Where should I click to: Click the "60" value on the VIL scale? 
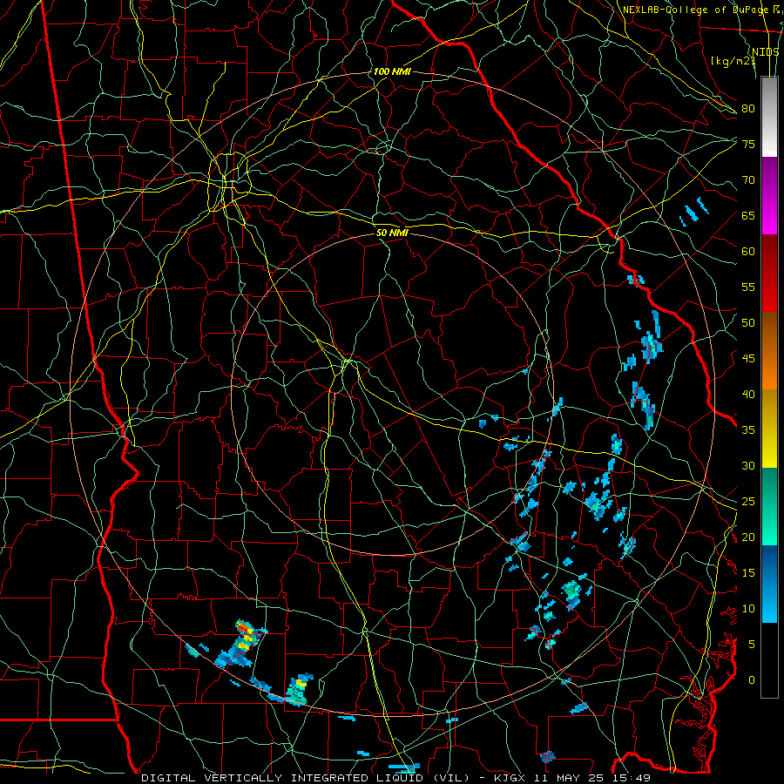tap(748, 252)
